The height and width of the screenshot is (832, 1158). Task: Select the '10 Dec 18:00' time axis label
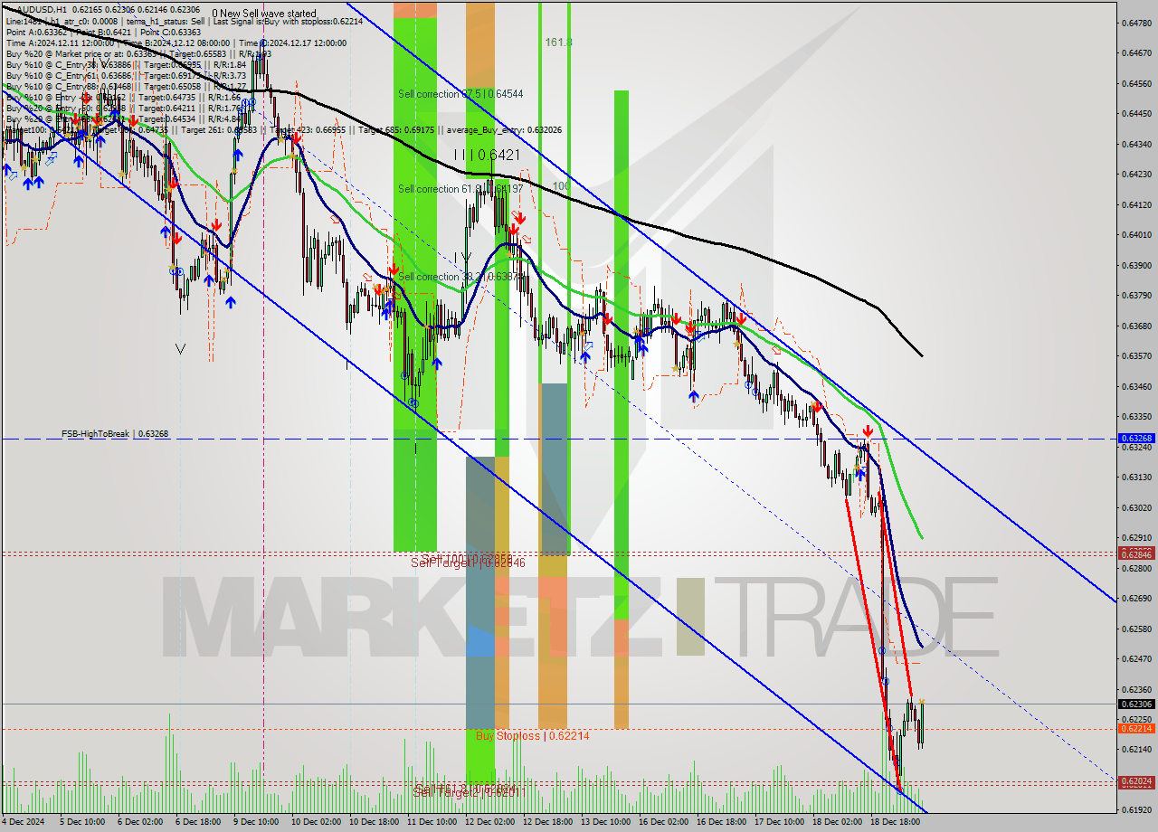click(375, 822)
